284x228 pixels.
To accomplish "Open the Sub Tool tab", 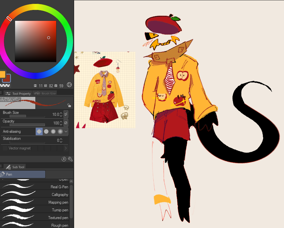I will coord(15,167).
